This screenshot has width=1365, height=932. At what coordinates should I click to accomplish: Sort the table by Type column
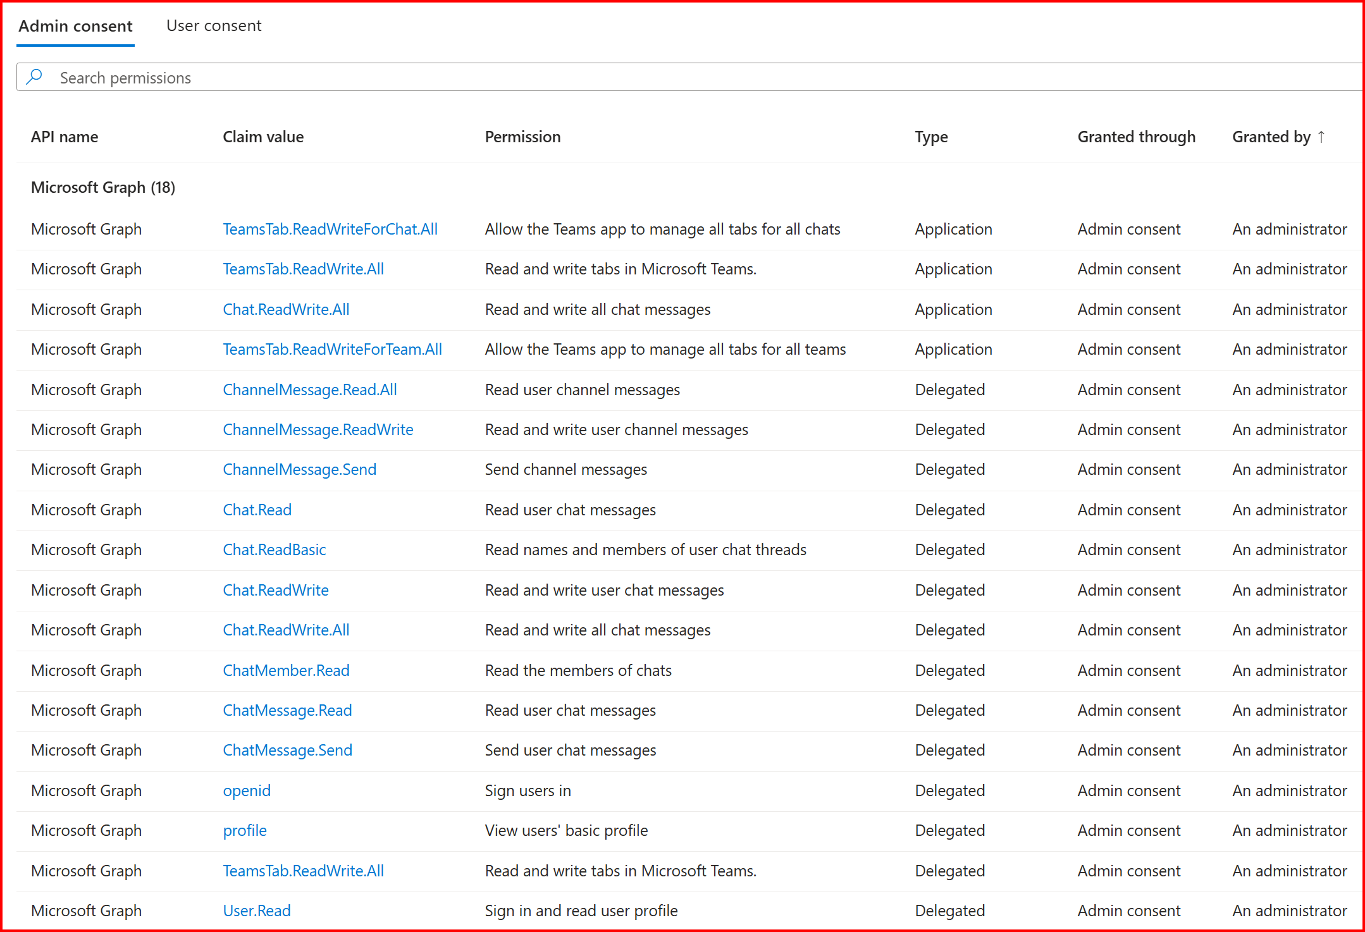930,137
